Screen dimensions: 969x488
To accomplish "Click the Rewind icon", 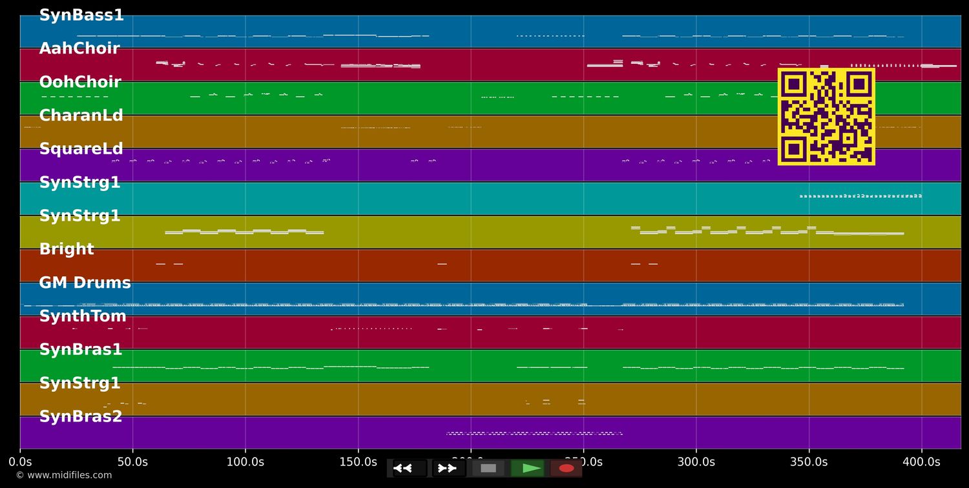I will [405, 468].
